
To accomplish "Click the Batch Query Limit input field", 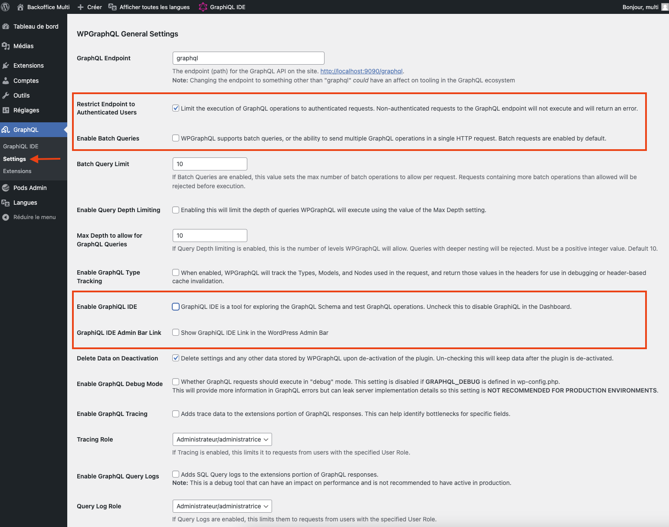I will [210, 164].
